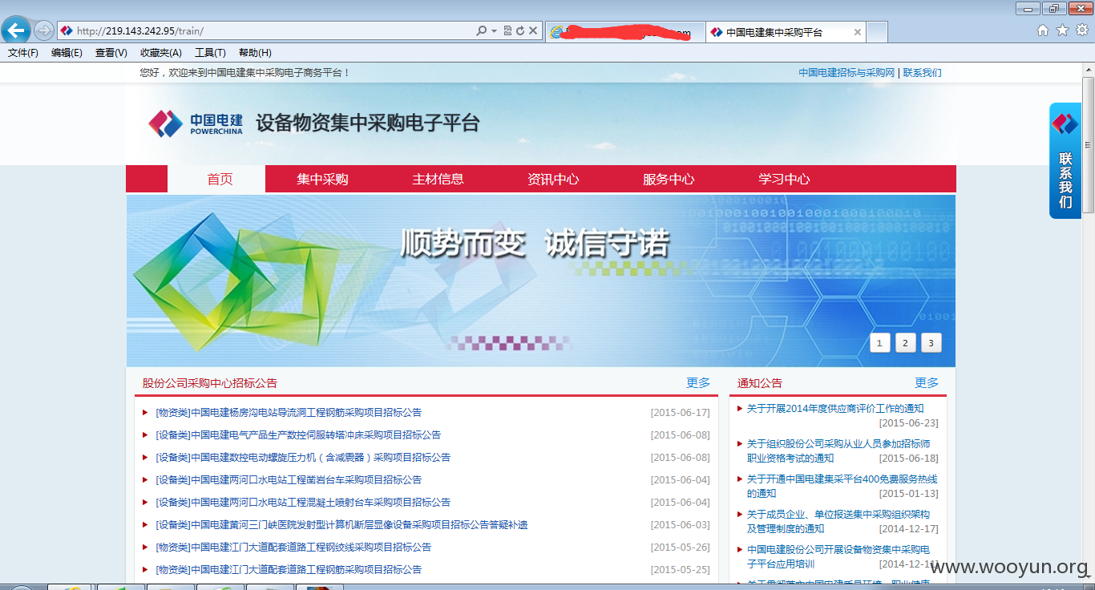Click 更多 beside 股份公司采购中心招标公告

698,383
